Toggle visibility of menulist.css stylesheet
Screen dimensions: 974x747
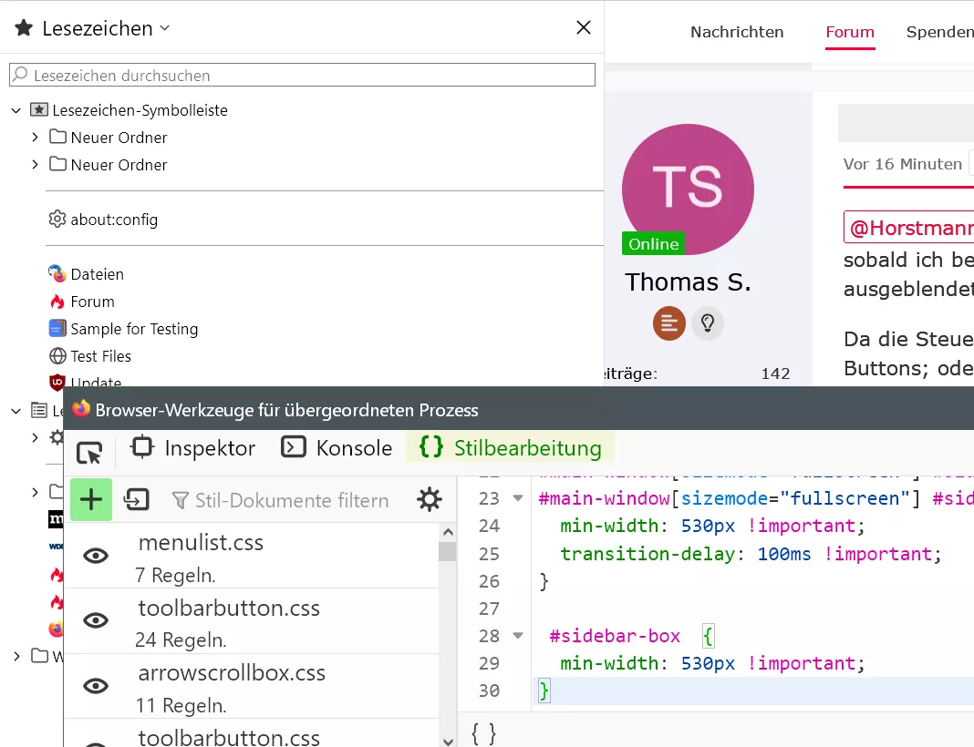coord(96,556)
